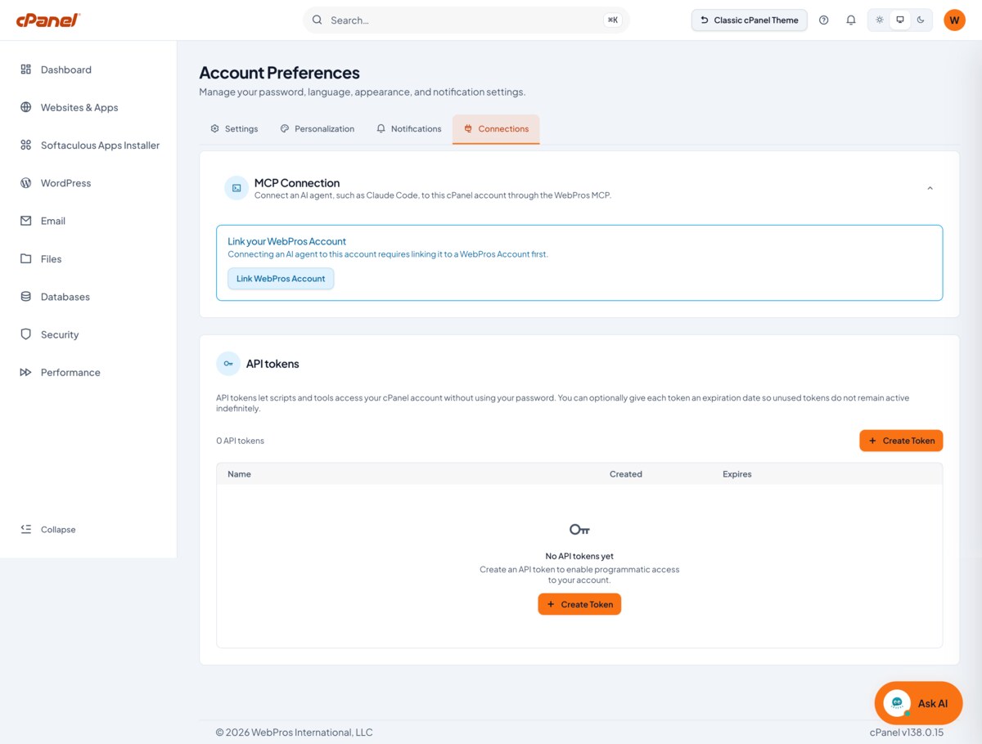Open the notifications bell in header
982x744 pixels.
851,20
